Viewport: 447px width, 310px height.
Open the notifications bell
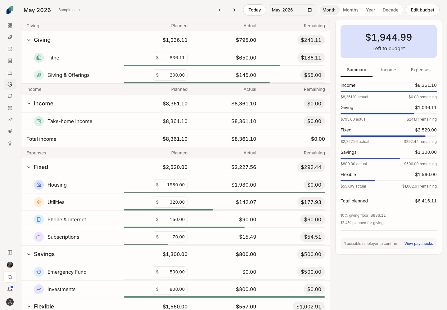pyautogui.click(x=10, y=290)
